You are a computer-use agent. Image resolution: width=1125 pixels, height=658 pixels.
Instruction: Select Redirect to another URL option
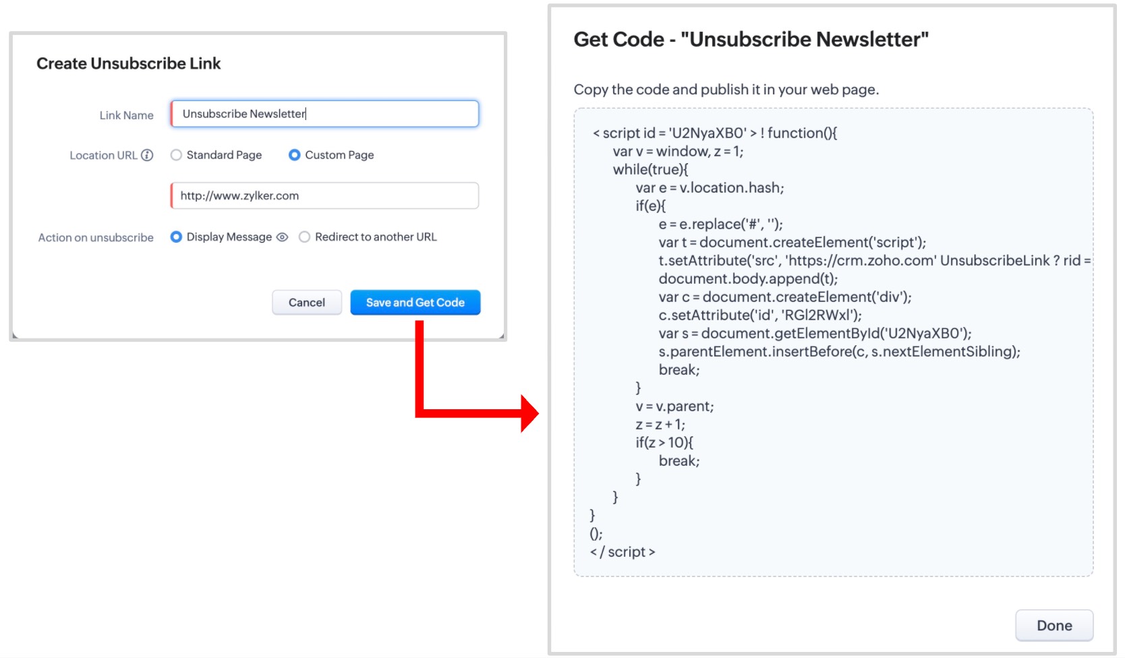coord(305,237)
